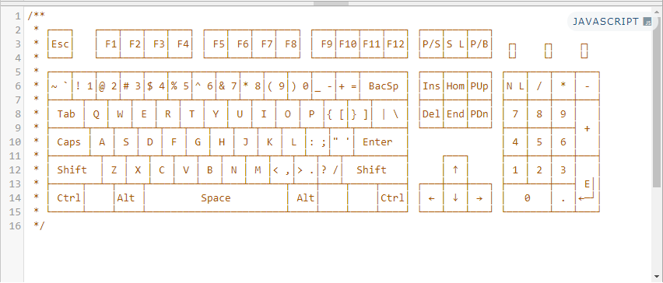
Task: Click the '| \' key text
Action: (389, 114)
